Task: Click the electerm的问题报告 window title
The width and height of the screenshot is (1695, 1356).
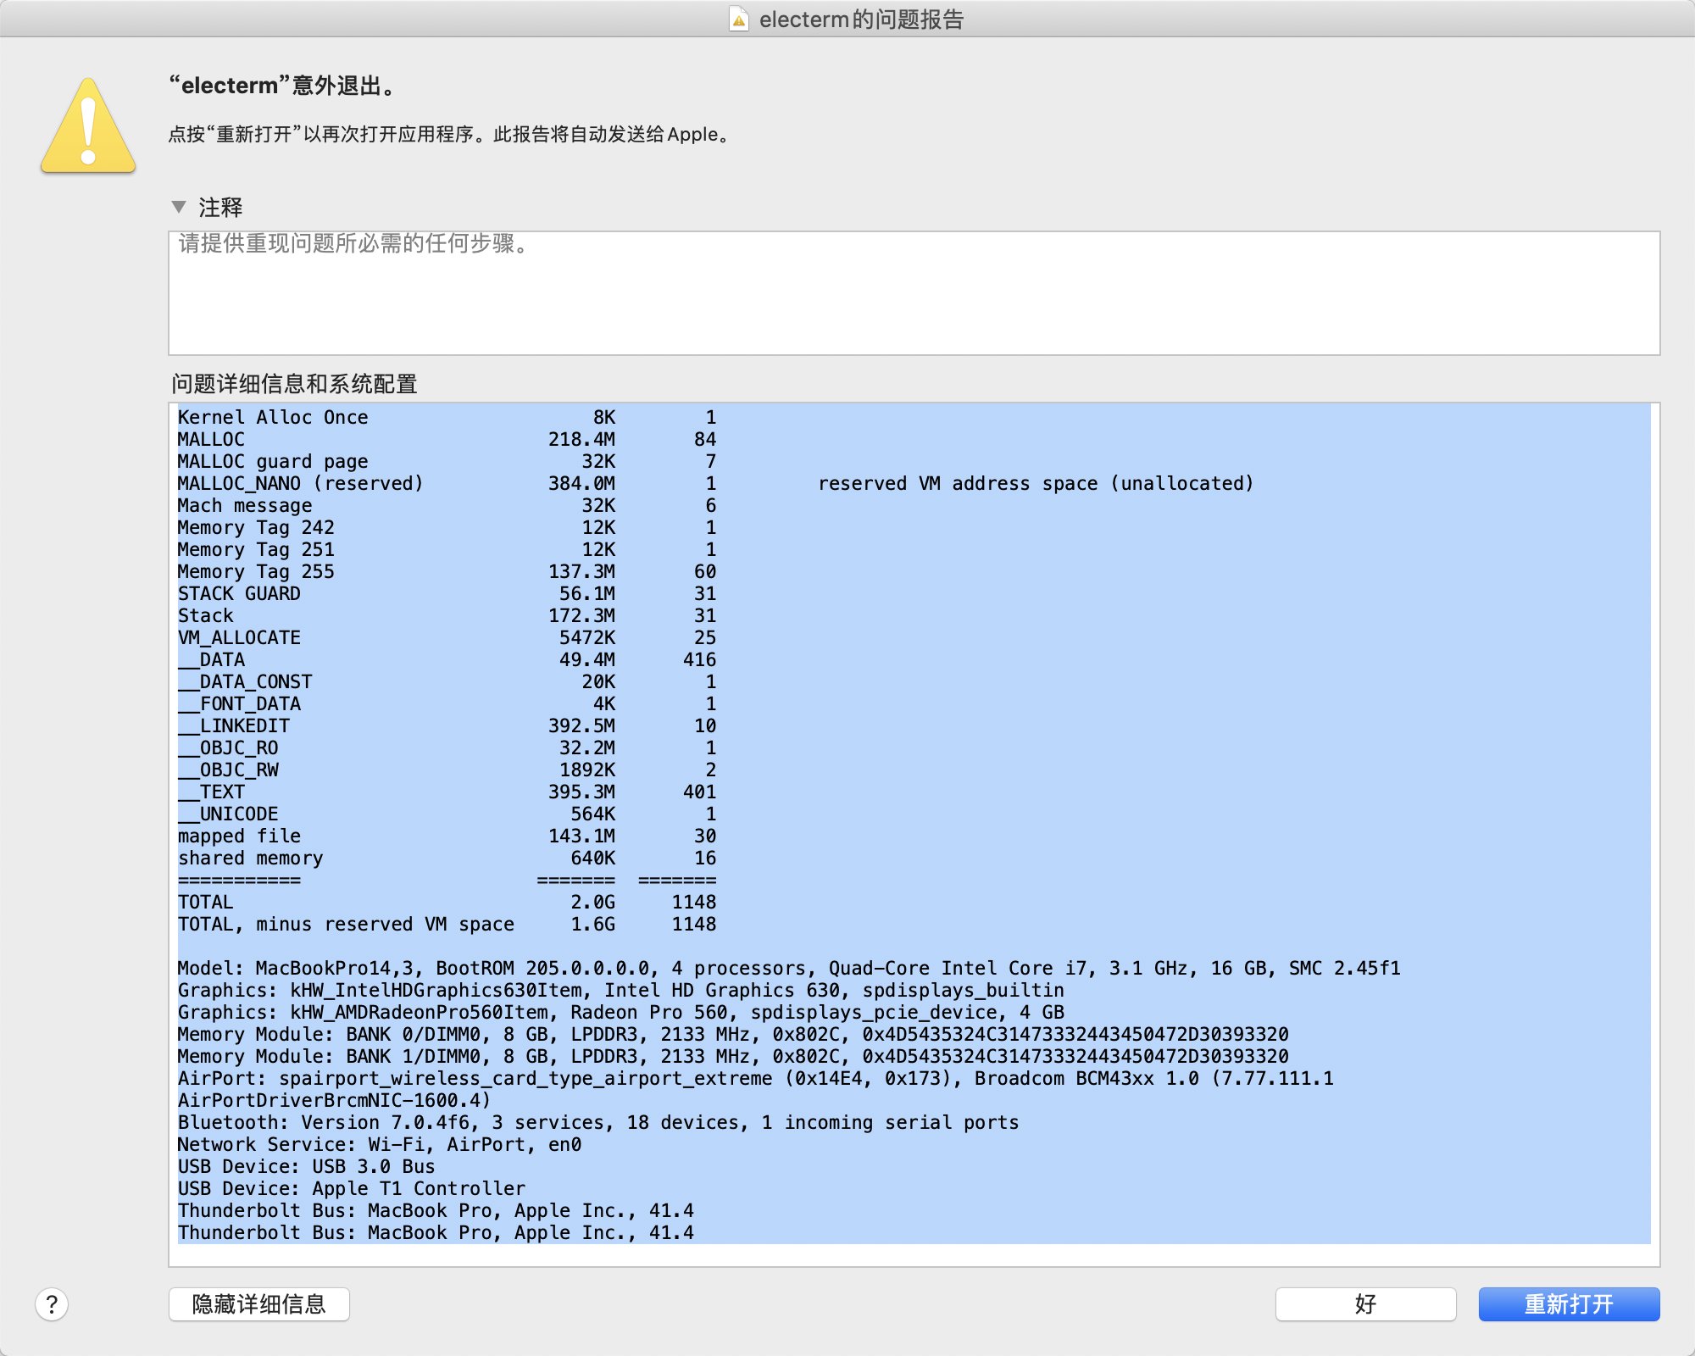Action: tap(861, 19)
